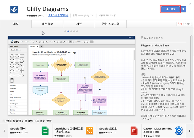Open the orange Lucidchart 다이어그램 app icon

90,131
